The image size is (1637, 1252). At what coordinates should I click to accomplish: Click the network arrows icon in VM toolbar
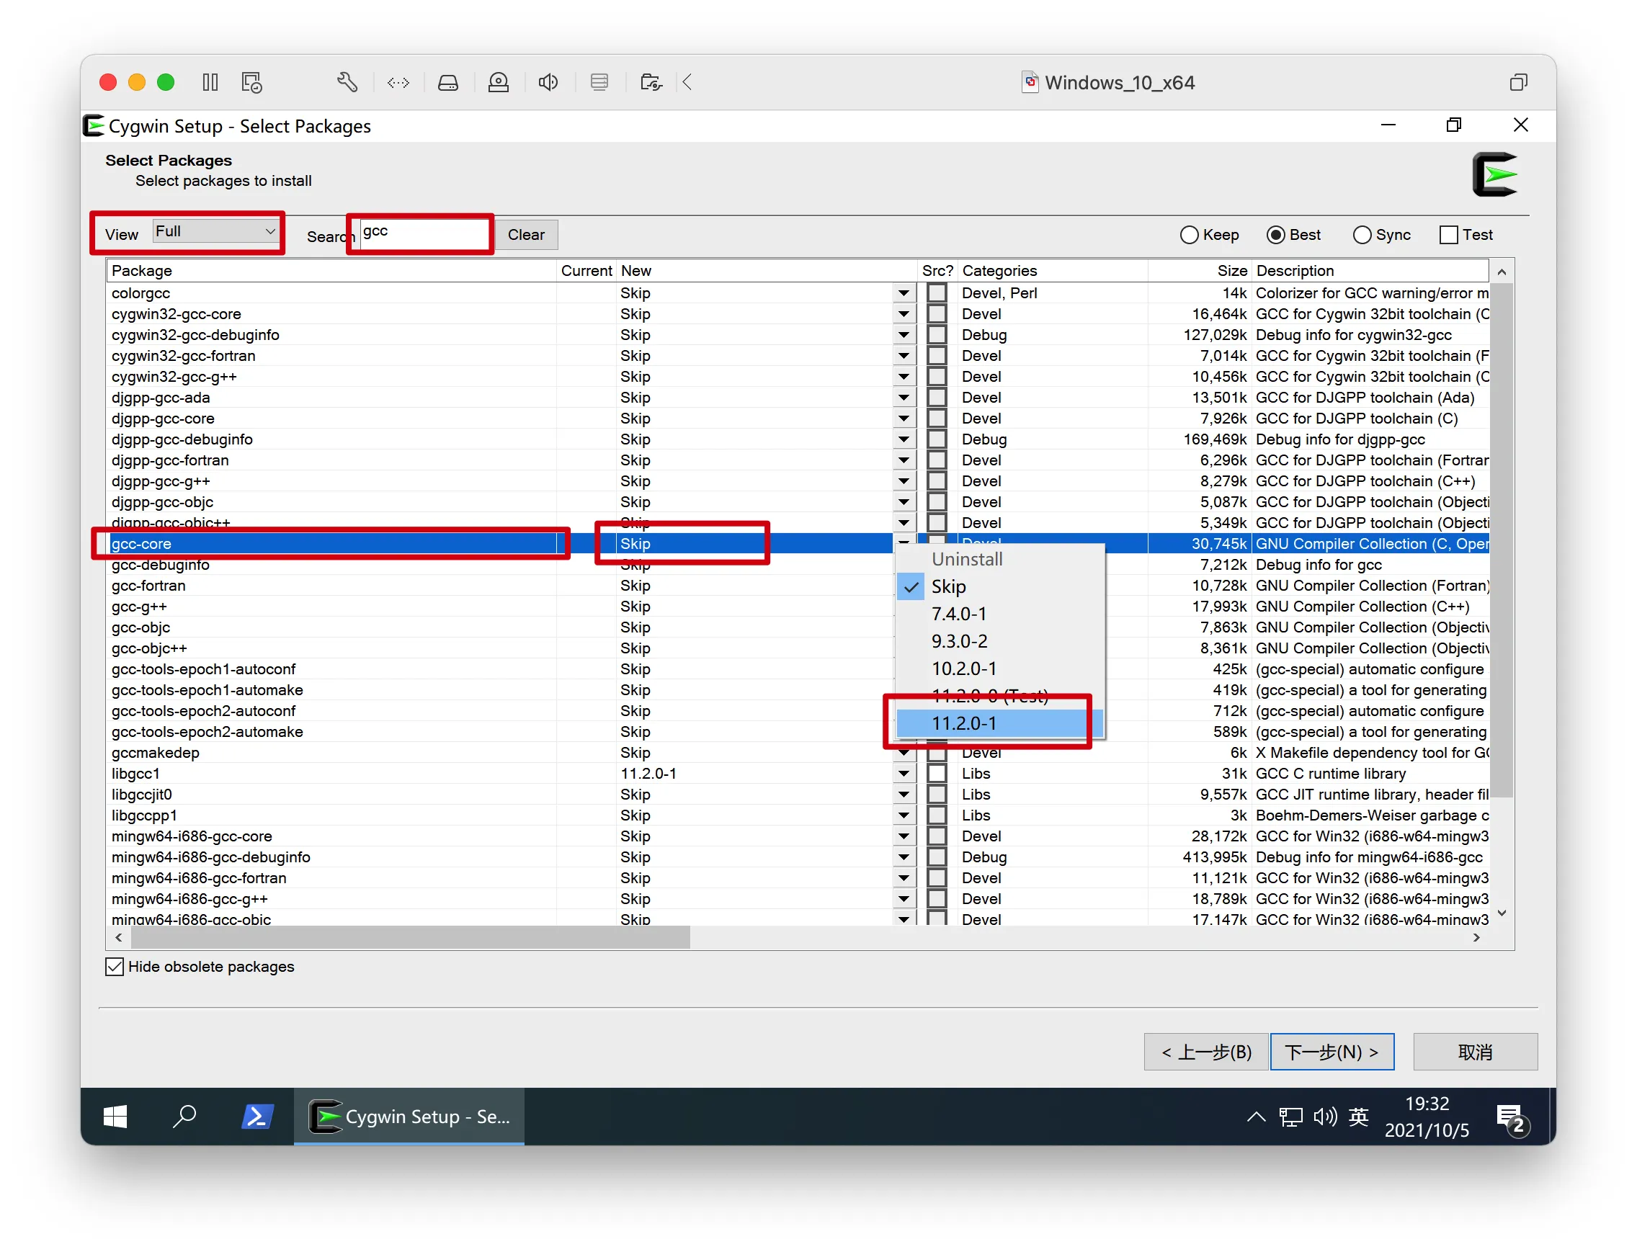coord(398,82)
